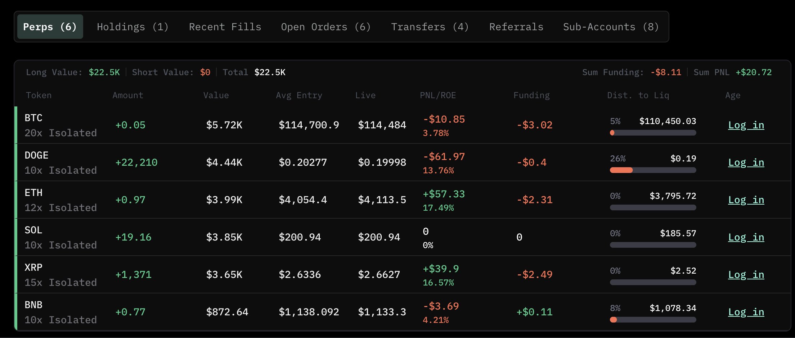Click Log in link in BNB row

[746, 312]
